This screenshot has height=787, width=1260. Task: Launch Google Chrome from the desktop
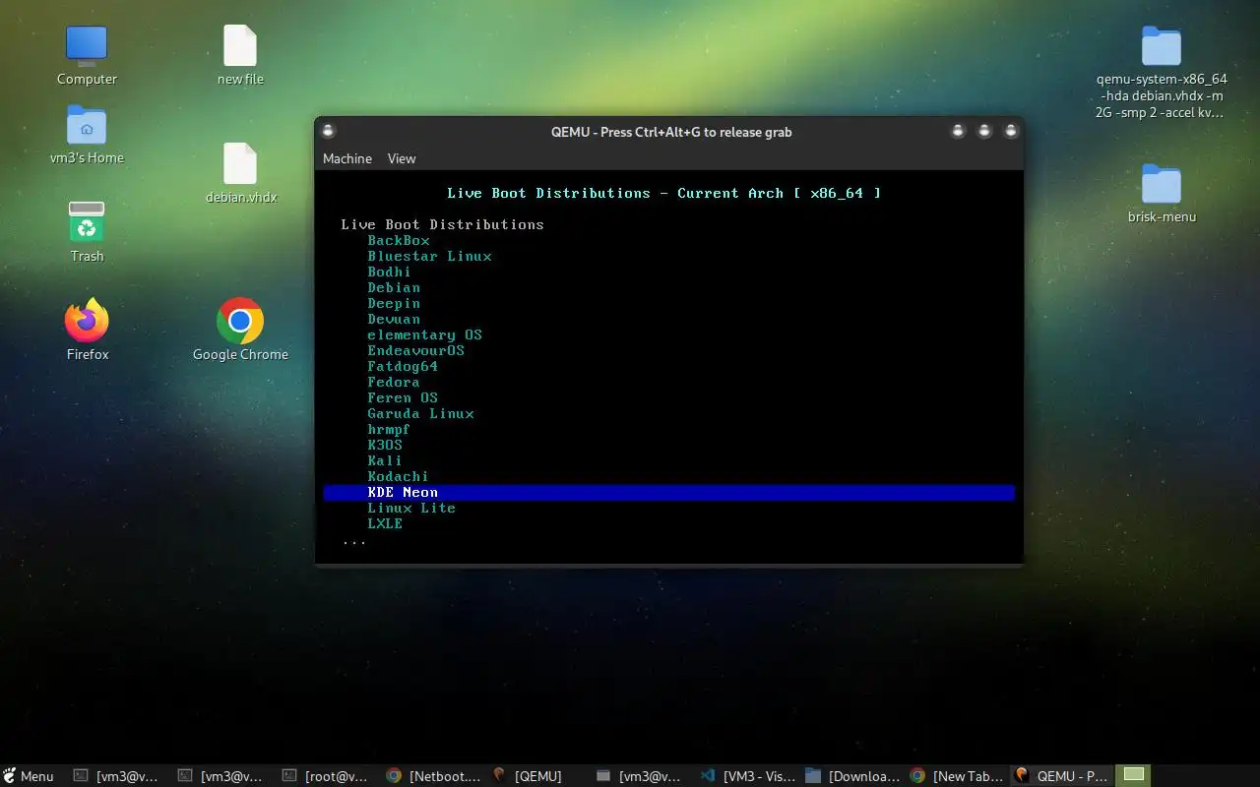[240, 321]
